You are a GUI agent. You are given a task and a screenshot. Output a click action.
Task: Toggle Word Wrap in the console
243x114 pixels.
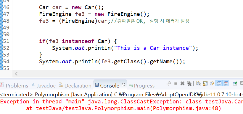point(212,83)
